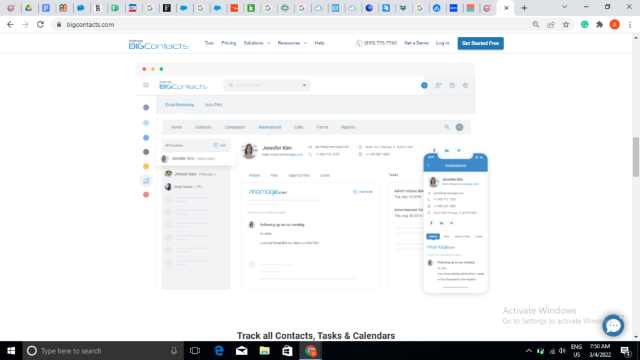Switch to the Google Docs tab
The height and width of the screenshot is (360, 640).
pyautogui.click(x=46, y=7)
